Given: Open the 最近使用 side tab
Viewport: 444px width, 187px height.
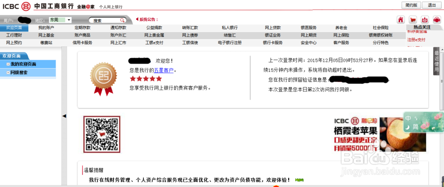Looking at the screenshot, I should [436, 61].
